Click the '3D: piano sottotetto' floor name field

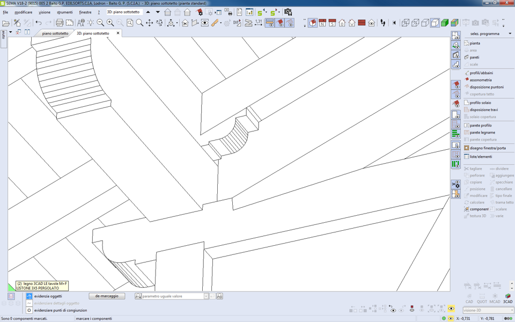(124, 12)
